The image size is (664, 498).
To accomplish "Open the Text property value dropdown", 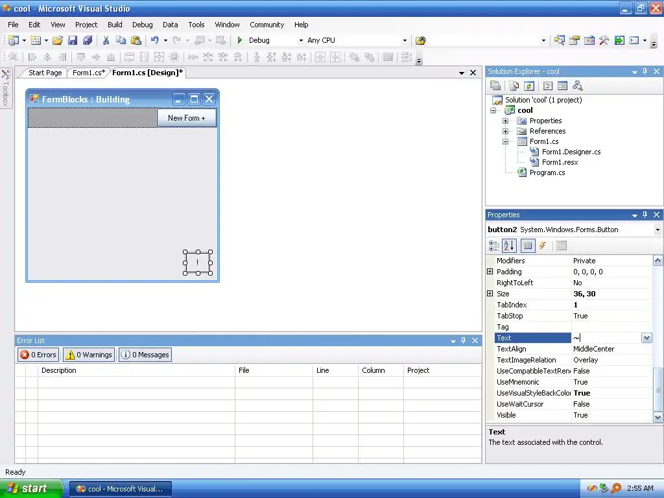I will [646, 337].
